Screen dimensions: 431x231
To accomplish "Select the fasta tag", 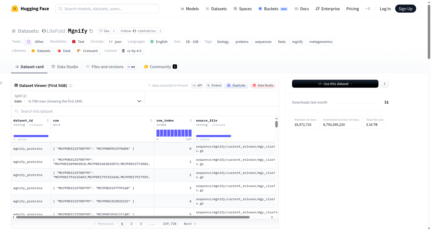I will [282, 42].
